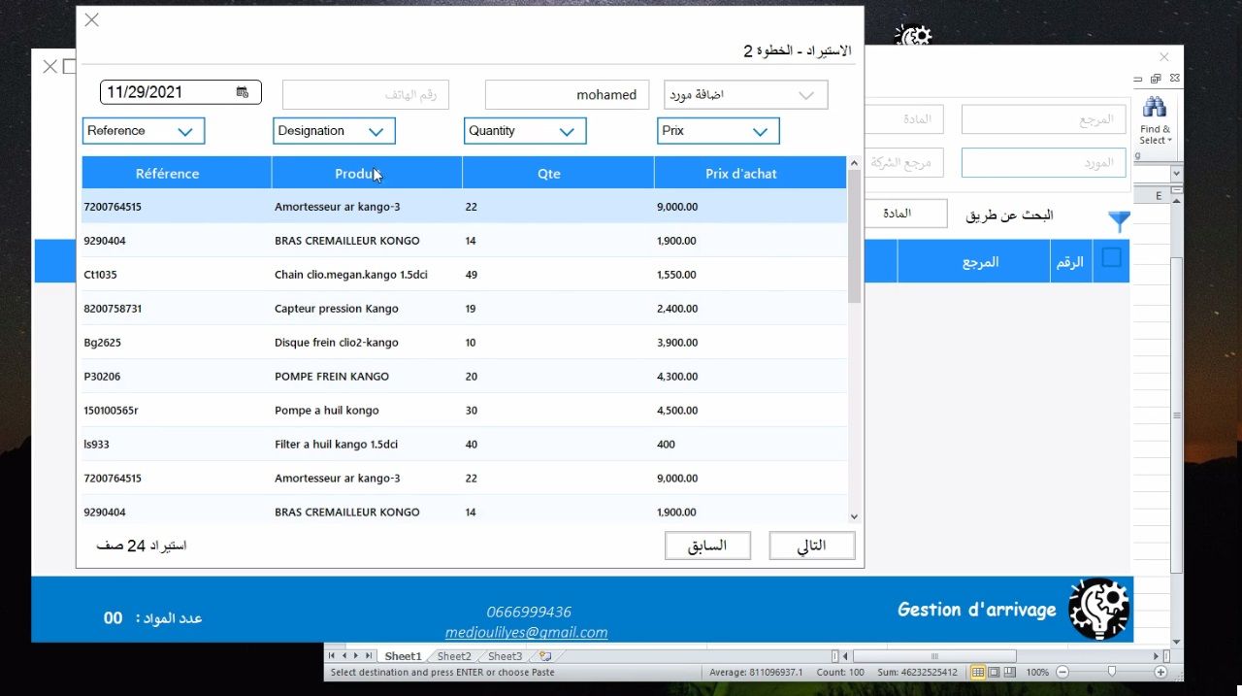Switch to Normal view in the status bar
Screen dimensions: 1242x696
coord(978,671)
